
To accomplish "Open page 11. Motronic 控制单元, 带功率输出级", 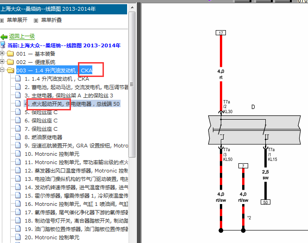I will [76, 162].
